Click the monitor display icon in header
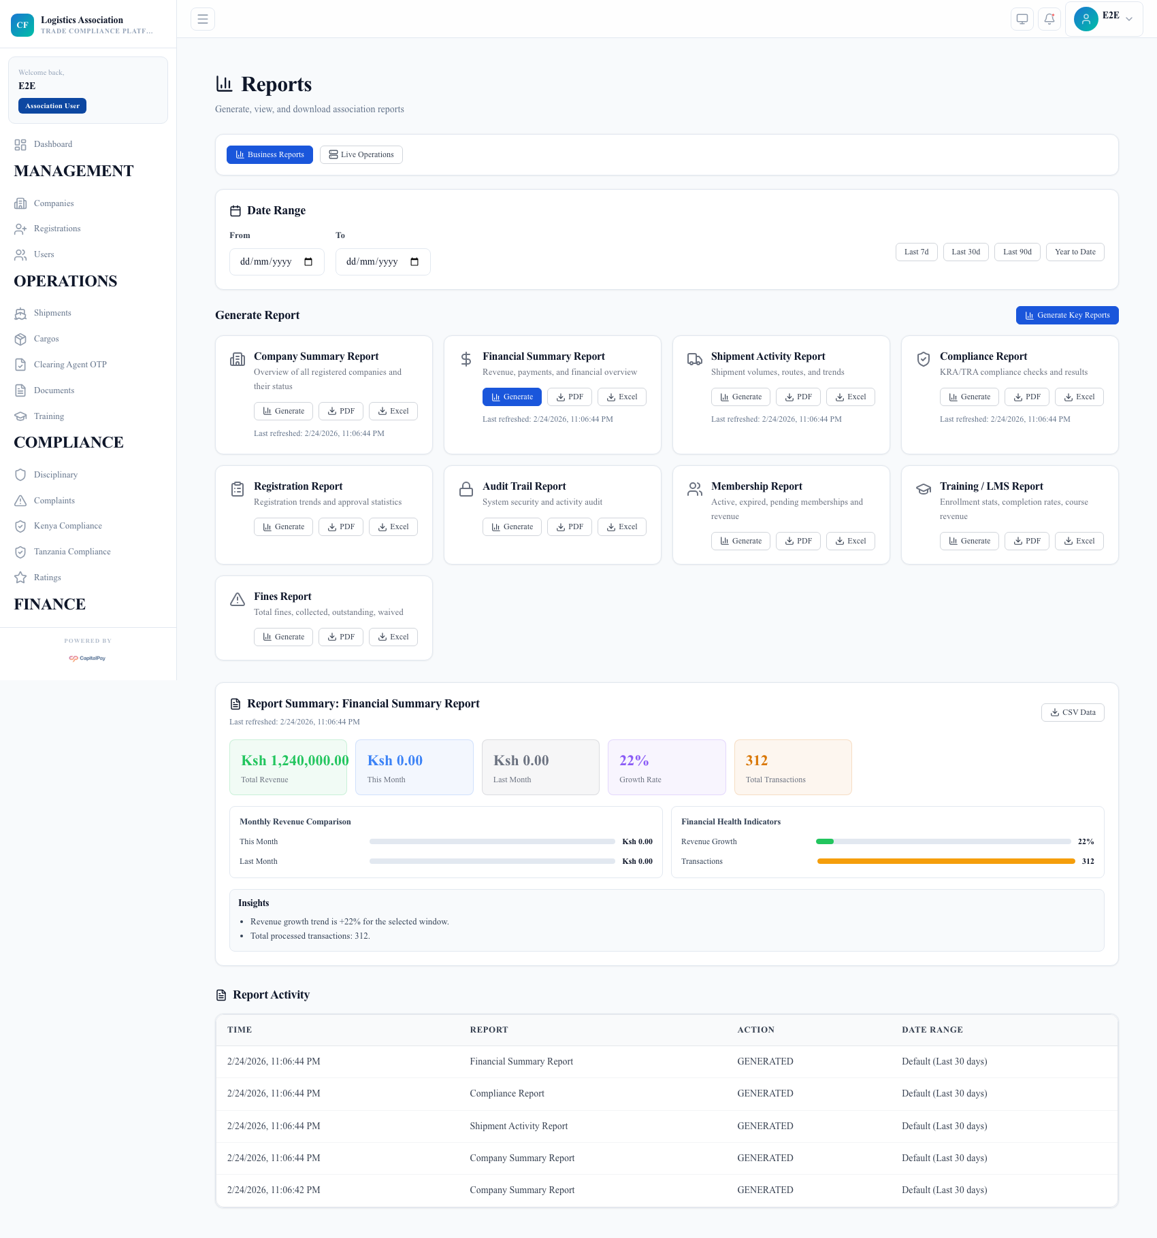Viewport: 1157px width, 1238px height. [x=1022, y=19]
